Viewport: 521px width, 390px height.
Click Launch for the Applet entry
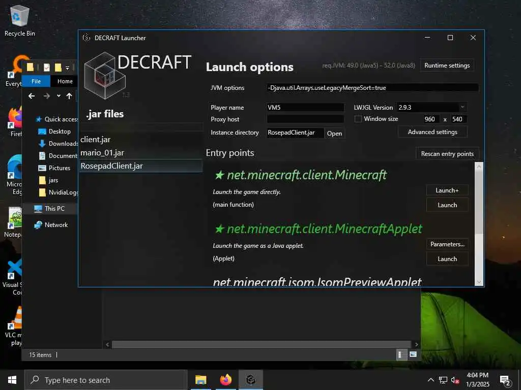pyautogui.click(x=447, y=258)
